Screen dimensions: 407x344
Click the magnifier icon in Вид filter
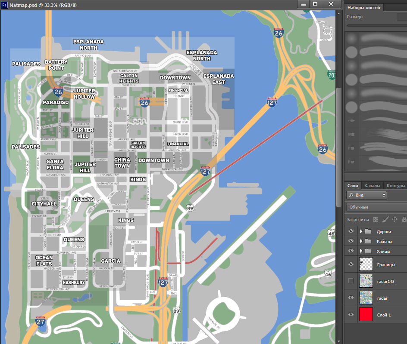[x=351, y=195]
